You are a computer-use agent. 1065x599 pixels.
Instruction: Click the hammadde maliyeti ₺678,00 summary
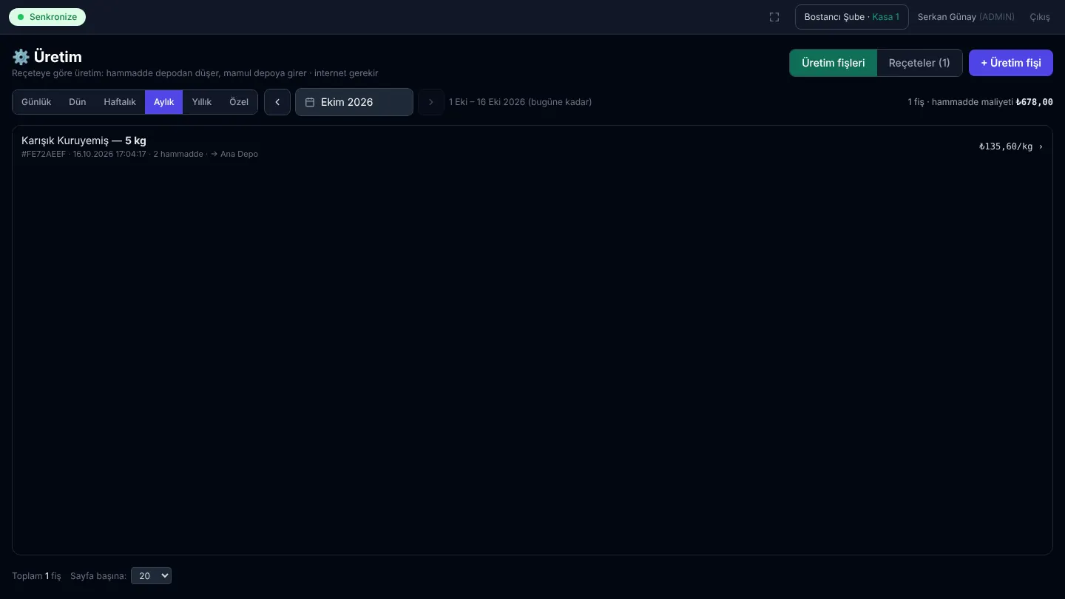tap(993, 102)
